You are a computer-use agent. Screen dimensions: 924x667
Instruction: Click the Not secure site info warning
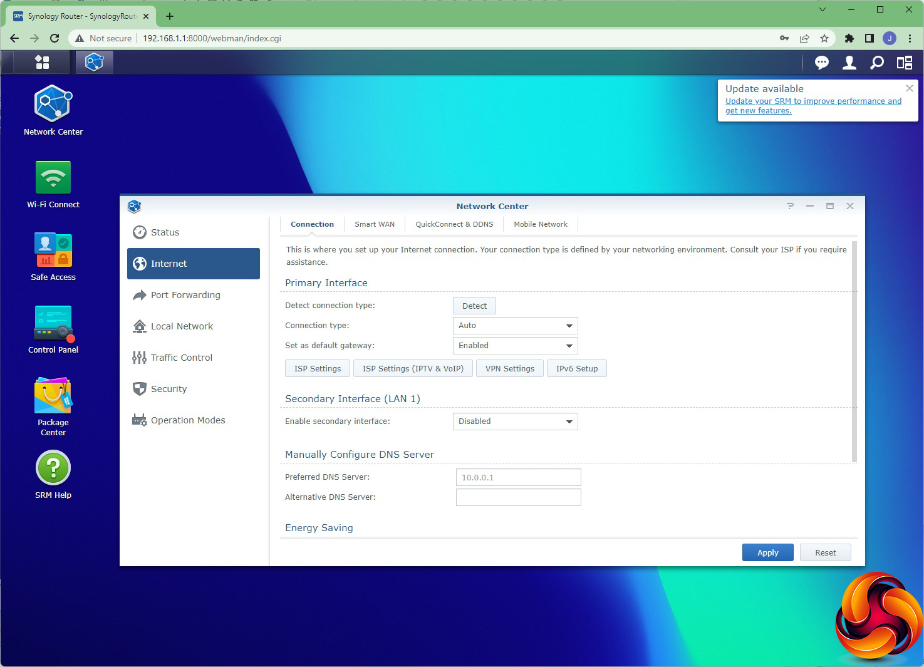103,38
